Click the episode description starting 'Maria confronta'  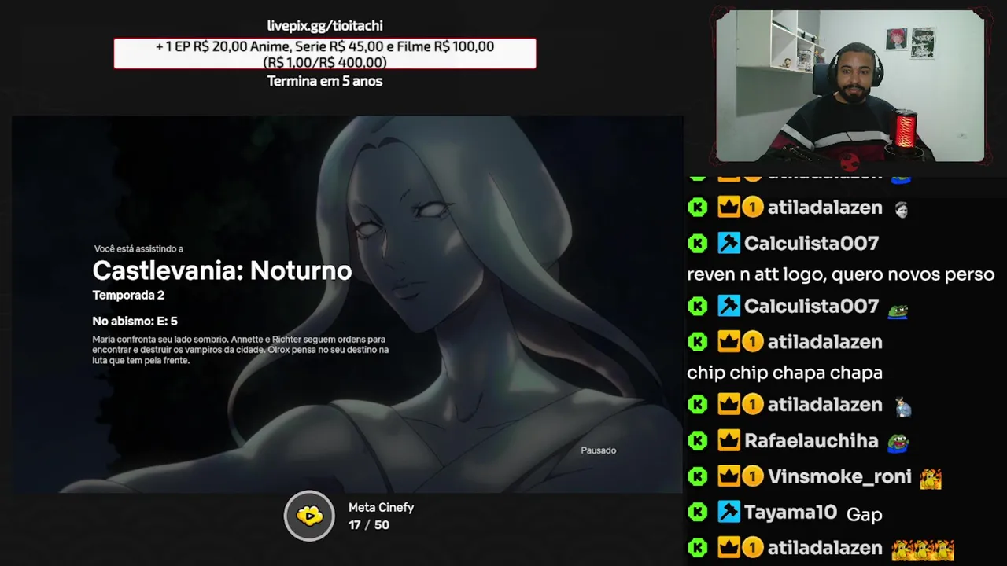241,350
